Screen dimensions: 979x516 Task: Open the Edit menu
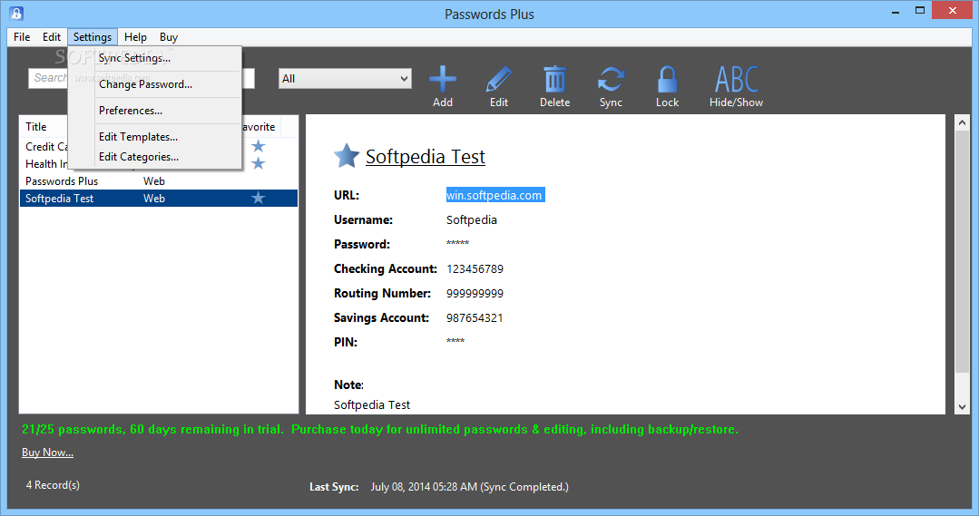[51, 37]
